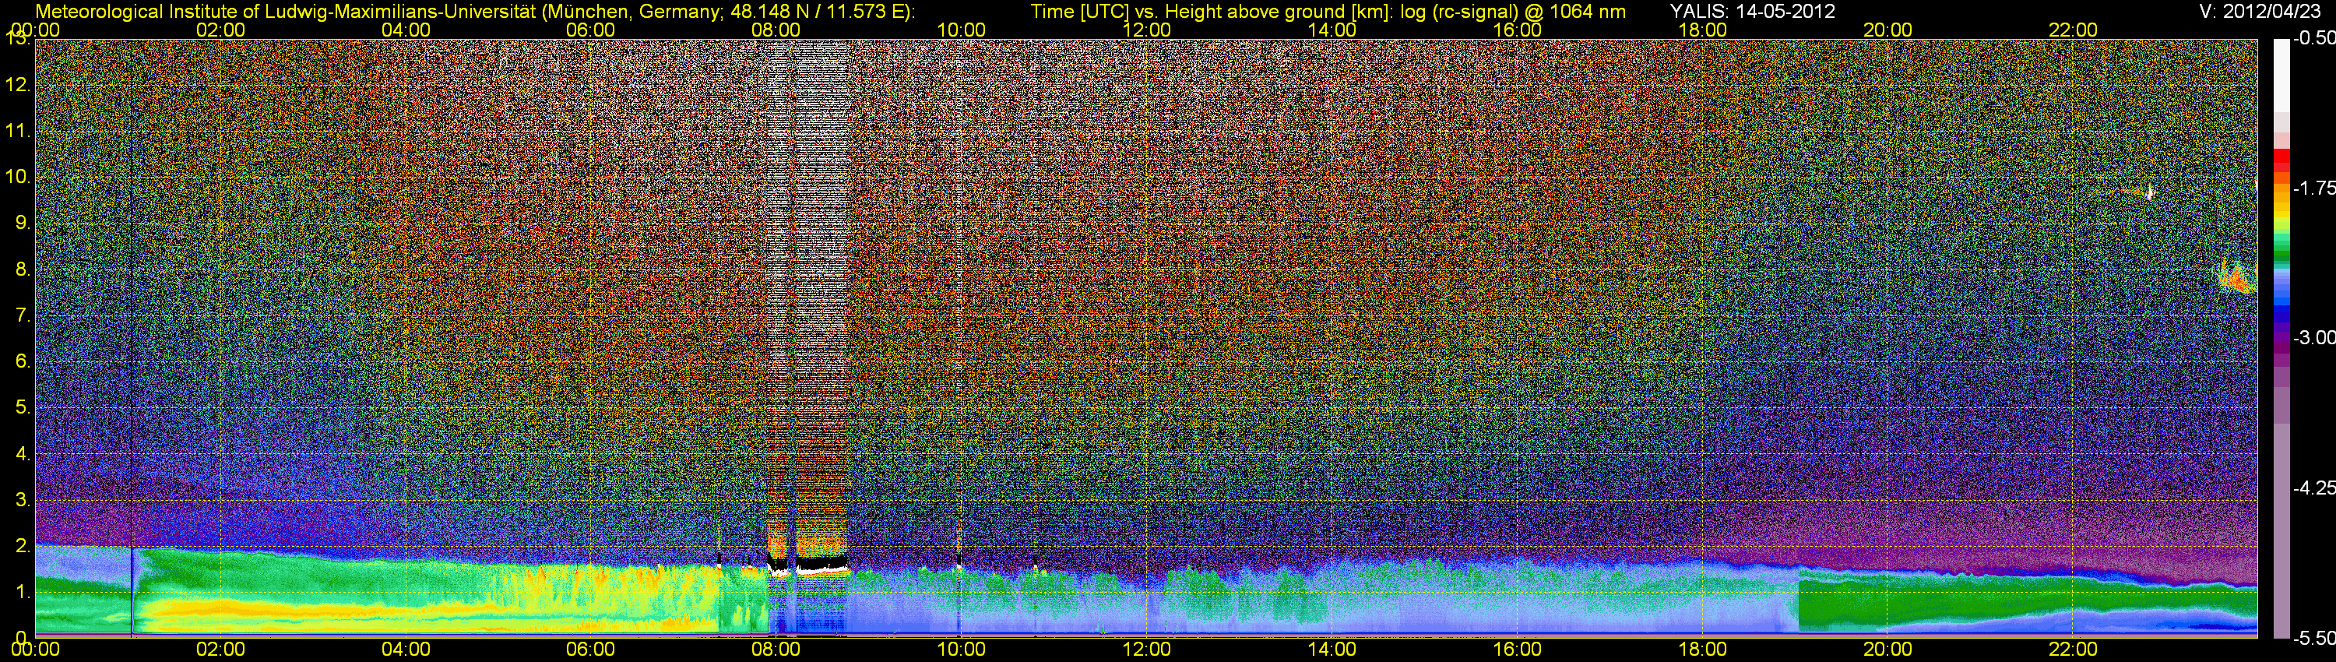Screen dimensions: 2336x662
Task: Click the 12:00 label on the bottom time axis
Action: [x=1146, y=650]
